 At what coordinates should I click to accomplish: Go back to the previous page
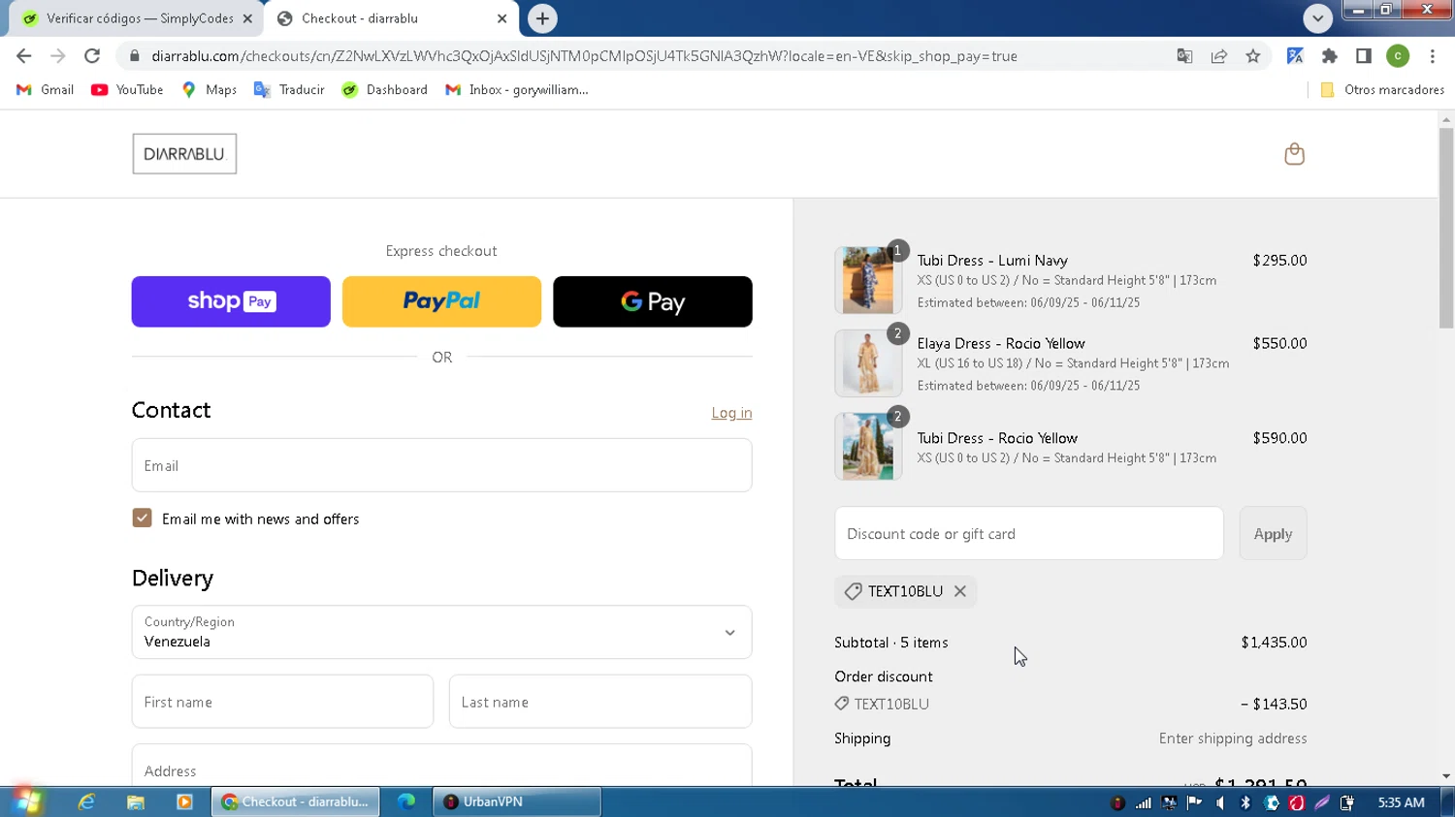pos(24,56)
